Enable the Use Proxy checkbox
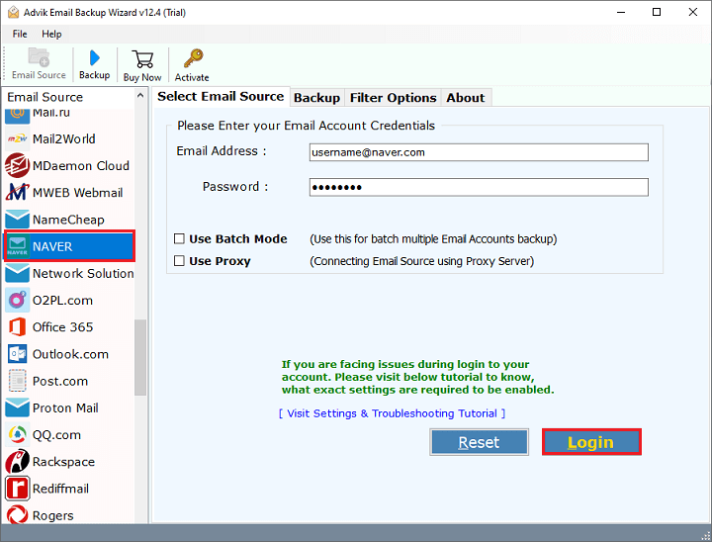Image resolution: width=712 pixels, height=542 pixels. coord(179,261)
